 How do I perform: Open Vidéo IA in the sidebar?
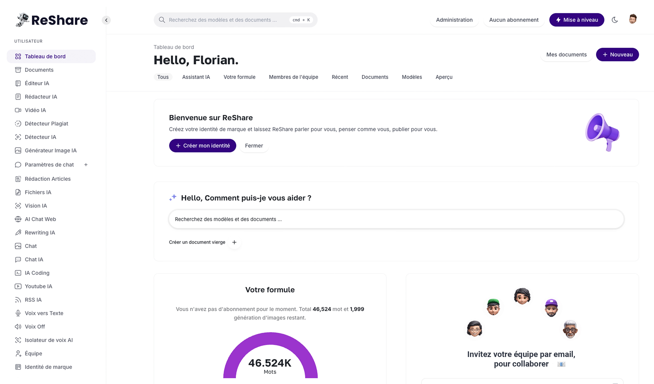coord(51,110)
